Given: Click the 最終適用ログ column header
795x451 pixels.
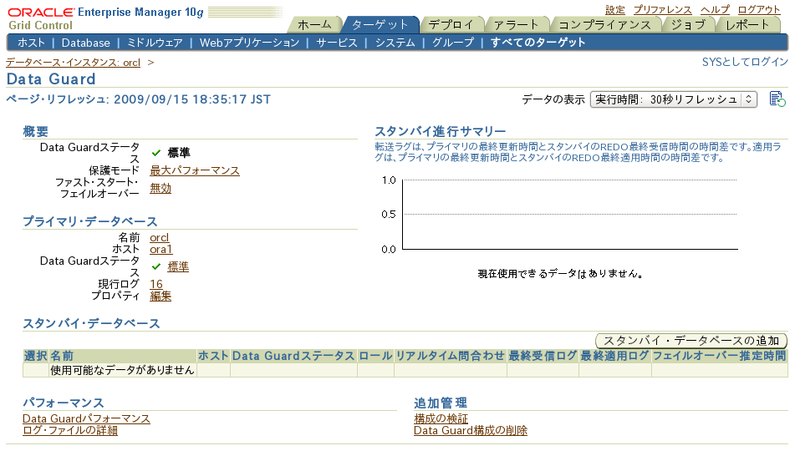Looking at the screenshot, I should click(x=615, y=356).
